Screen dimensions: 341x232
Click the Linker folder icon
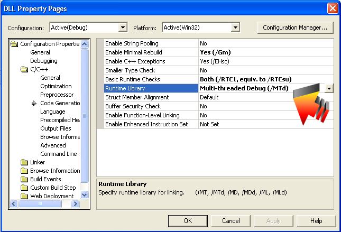click(x=24, y=162)
